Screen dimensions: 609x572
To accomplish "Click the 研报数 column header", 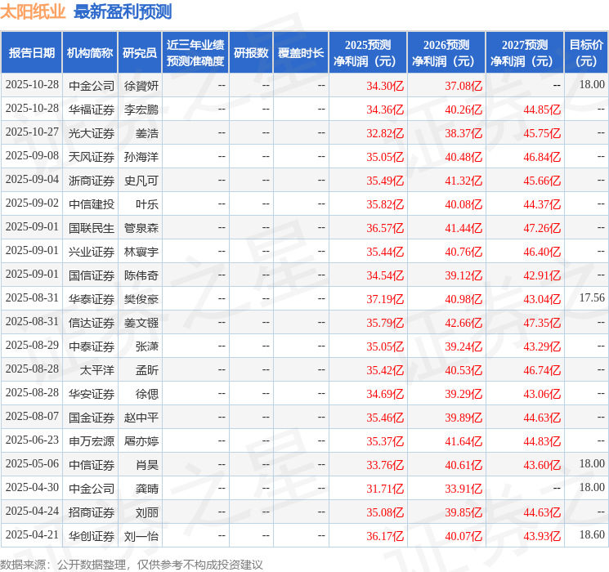I will coord(251,53).
